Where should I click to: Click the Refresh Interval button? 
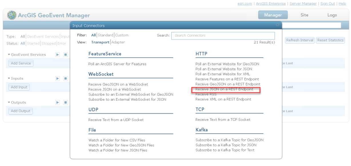click(x=300, y=40)
